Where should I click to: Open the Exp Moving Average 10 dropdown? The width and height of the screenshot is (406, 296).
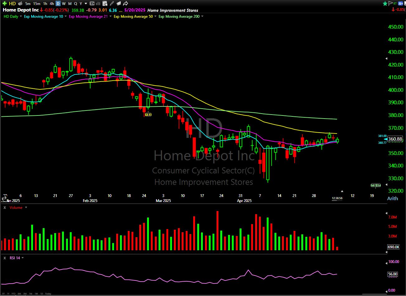coord(66,16)
